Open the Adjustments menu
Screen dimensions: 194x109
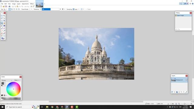click(25, 4)
